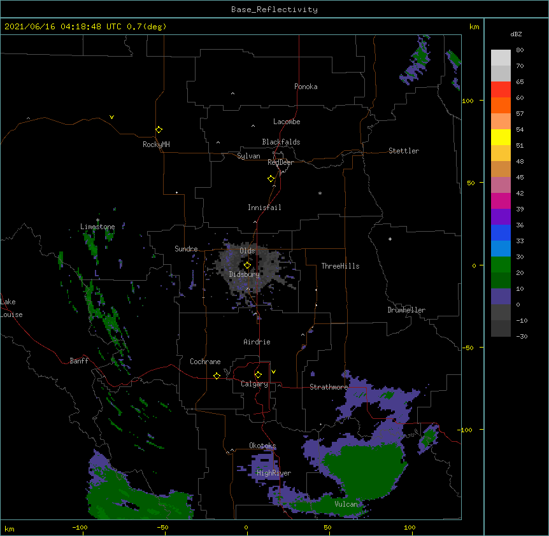Viewport: 549px width, 536px height.
Task: Click the Olds town label
Action: click(247, 251)
